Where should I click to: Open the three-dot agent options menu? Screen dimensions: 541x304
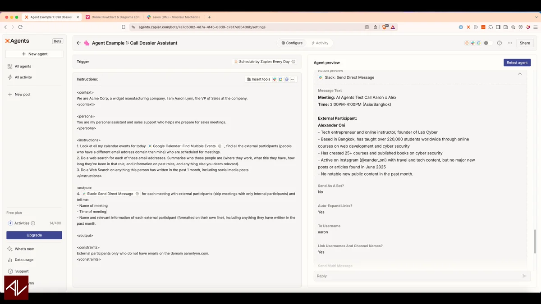(x=510, y=43)
